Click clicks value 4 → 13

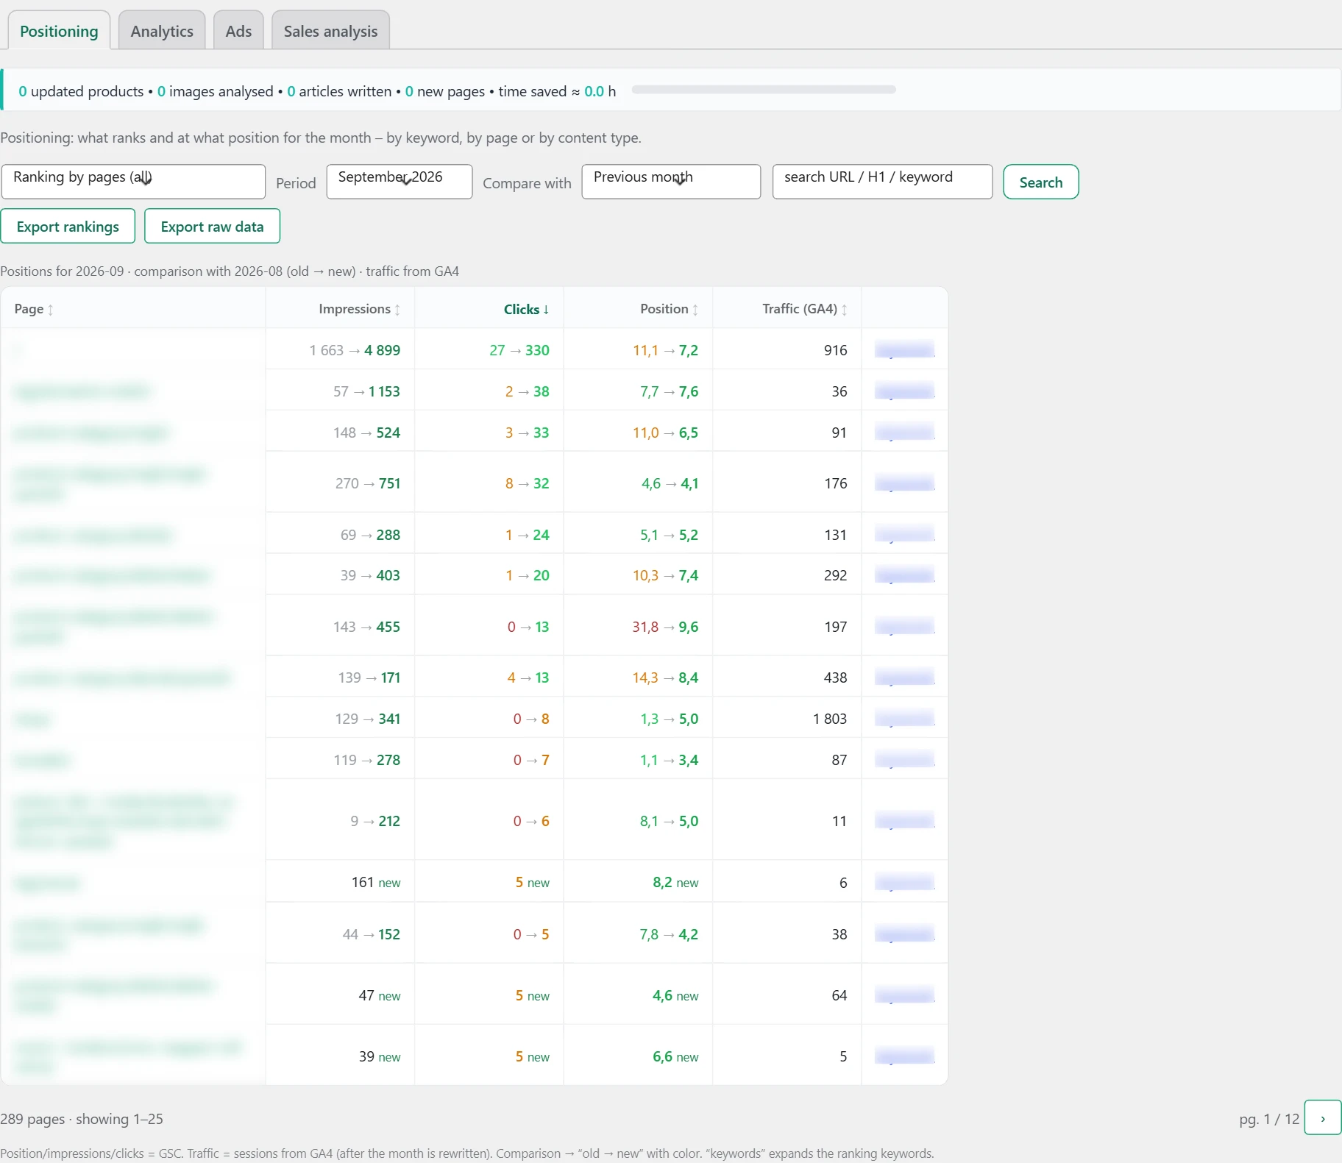pyautogui.click(x=528, y=677)
